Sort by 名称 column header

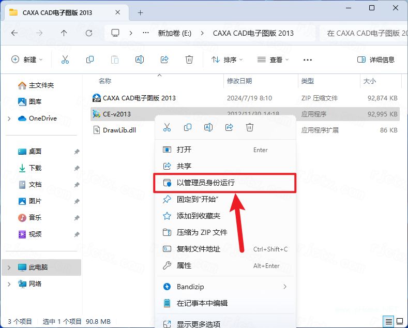(105, 81)
